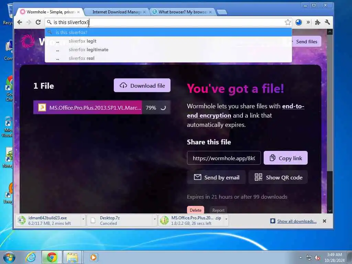The width and height of the screenshot is (352, 264).
Task: Choose the 'sliverfox legitimate' suggestion
Action: coord(168,49)
